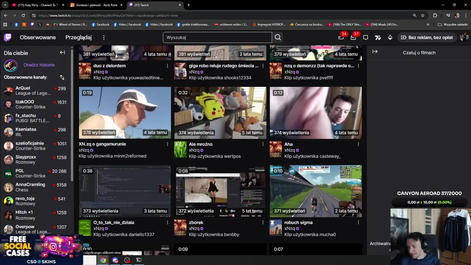
Task: Expand hidden bookmarks chevron
Action: [428, 25]
